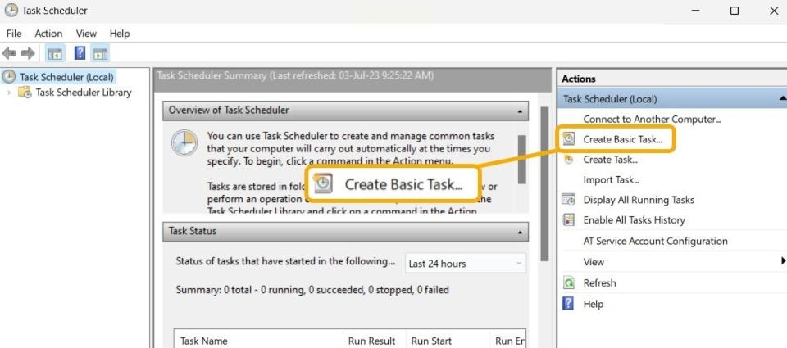Screen dimensions: 787x348
Task: Click the show/hide console tree icon
Action: (55, 54)
